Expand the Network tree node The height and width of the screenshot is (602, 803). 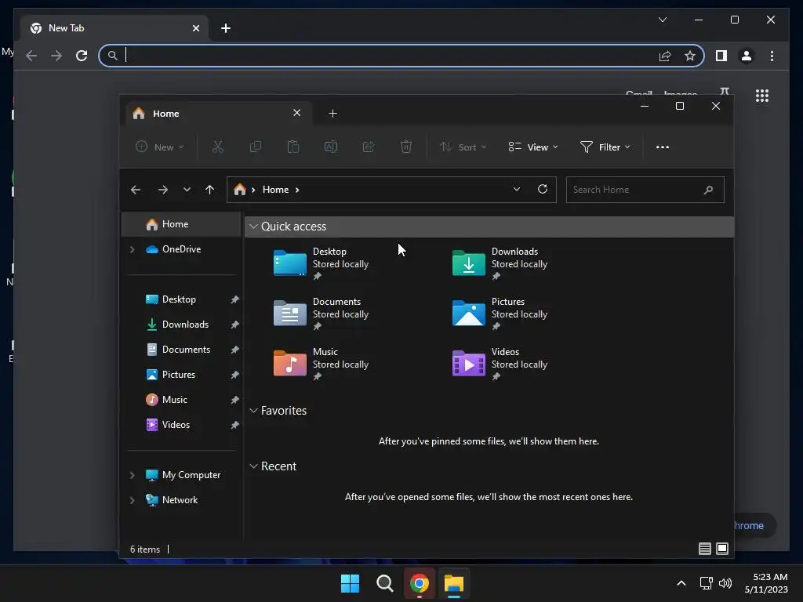132,500
